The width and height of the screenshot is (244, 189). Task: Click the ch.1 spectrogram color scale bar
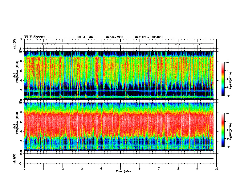[x=223, y=79]
